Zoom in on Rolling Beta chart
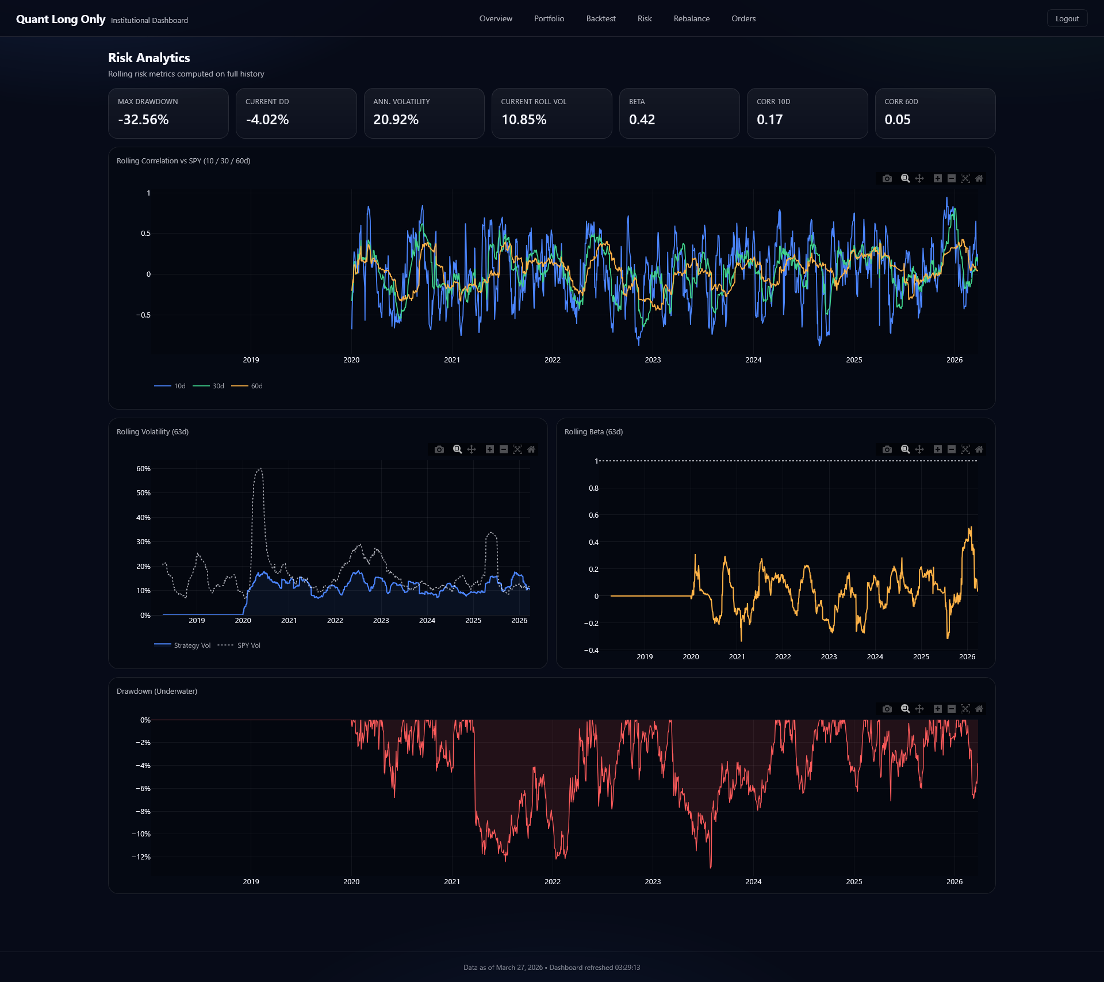The width and height of the screenshot is (1104, 982). pos(938,449)
